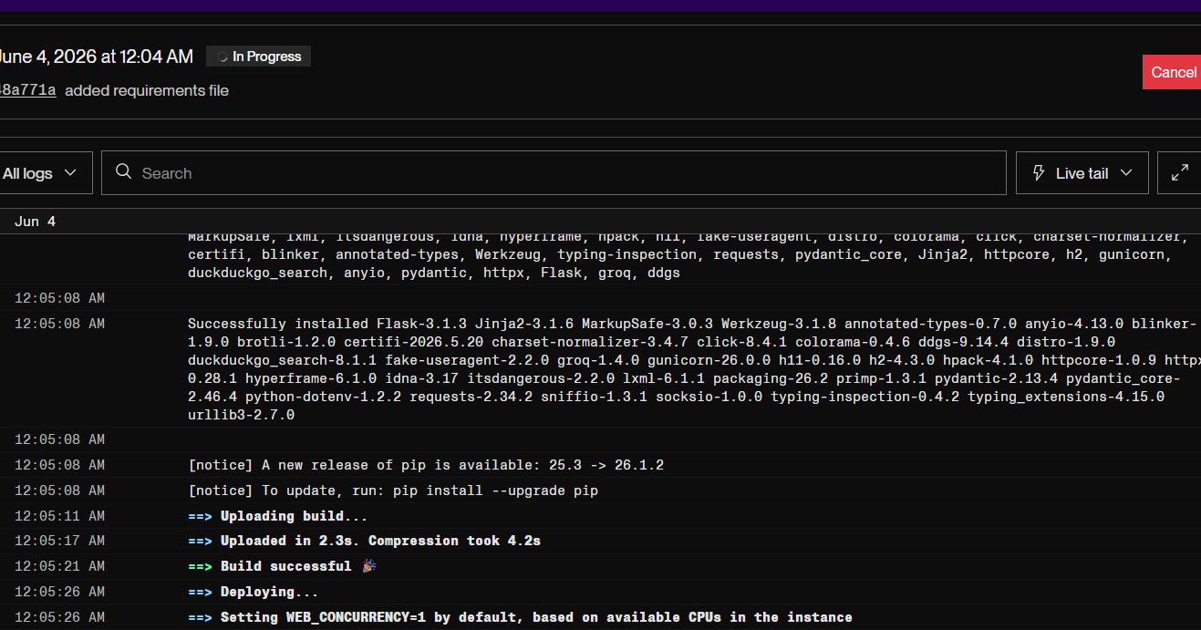
Task: Open the All logs filter dropdown
Action: 46,173
